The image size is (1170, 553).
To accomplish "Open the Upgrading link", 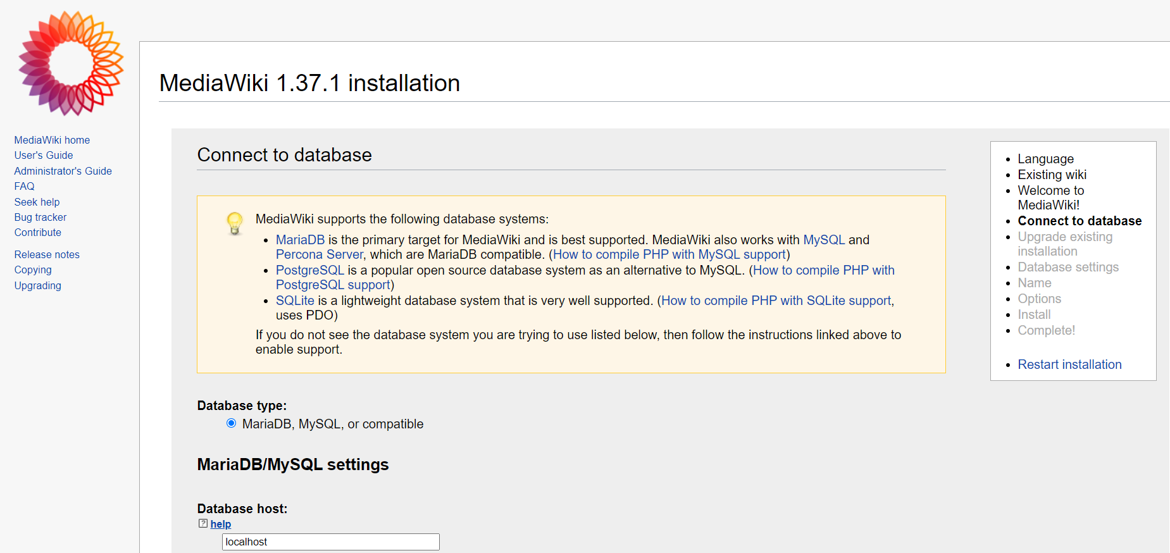I will point(38,285).
